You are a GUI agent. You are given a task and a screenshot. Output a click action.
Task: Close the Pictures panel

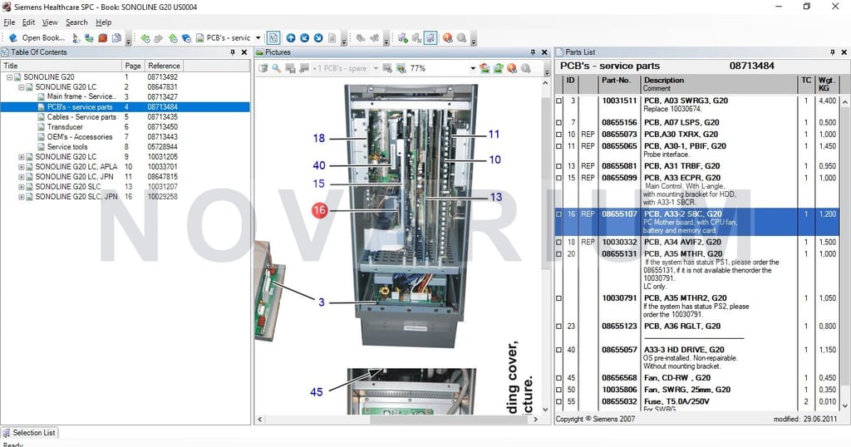tap(544, 52)
